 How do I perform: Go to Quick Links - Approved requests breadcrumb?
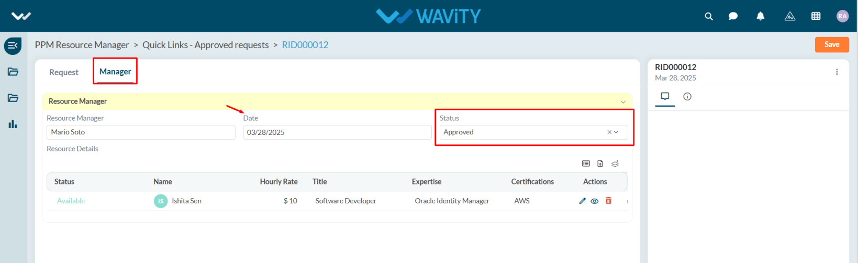206,45
